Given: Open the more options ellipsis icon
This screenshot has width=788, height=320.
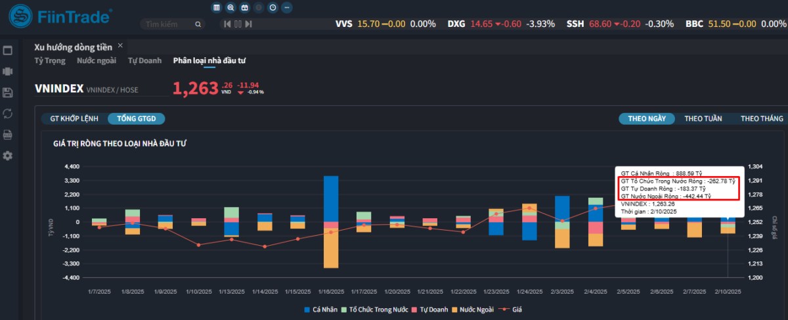Looking at the screenshot, I should point(286,8).
